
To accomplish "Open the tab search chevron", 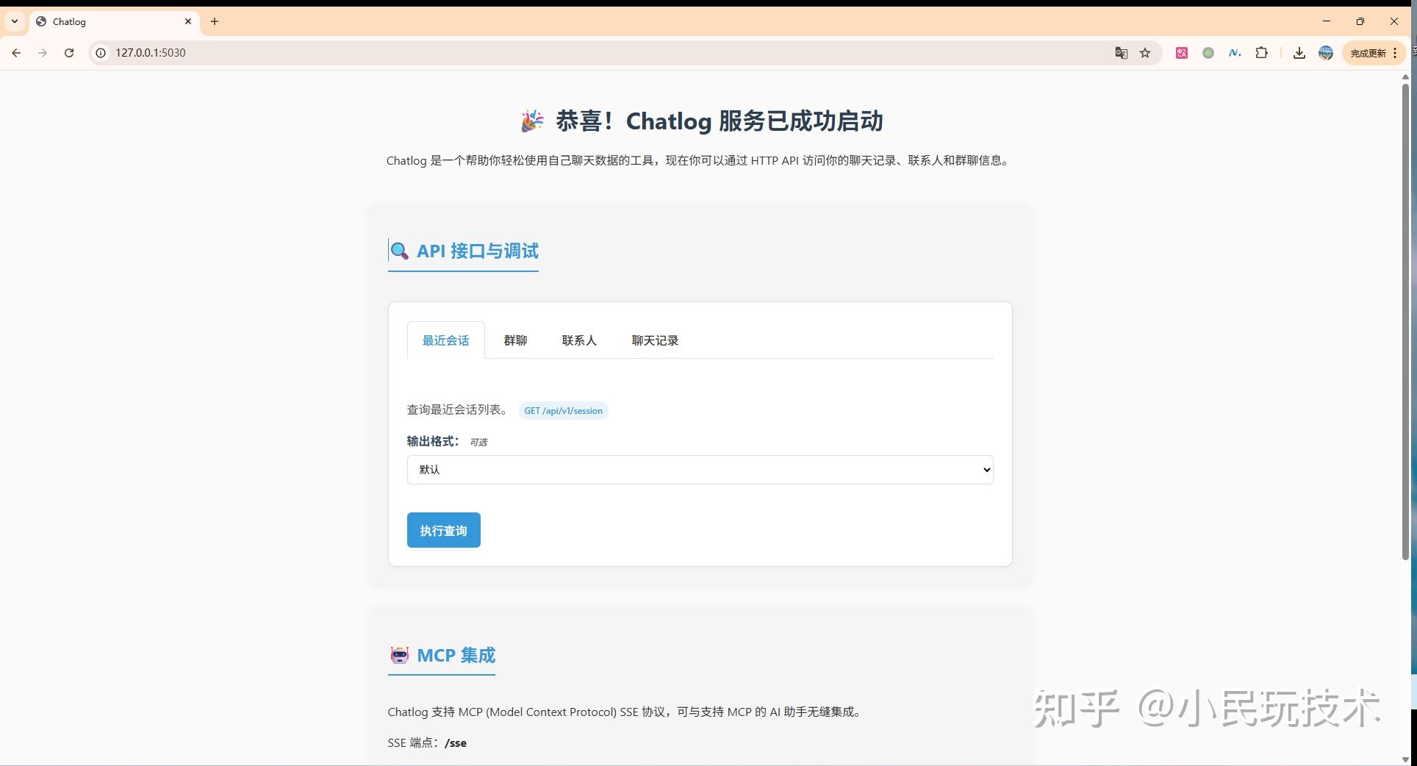I will (14, 21).
